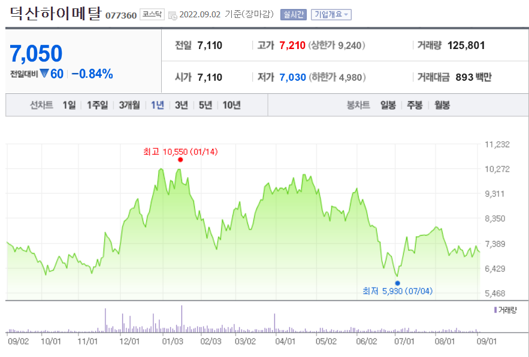Click the red 최고 high point marker

pos(180,160)
